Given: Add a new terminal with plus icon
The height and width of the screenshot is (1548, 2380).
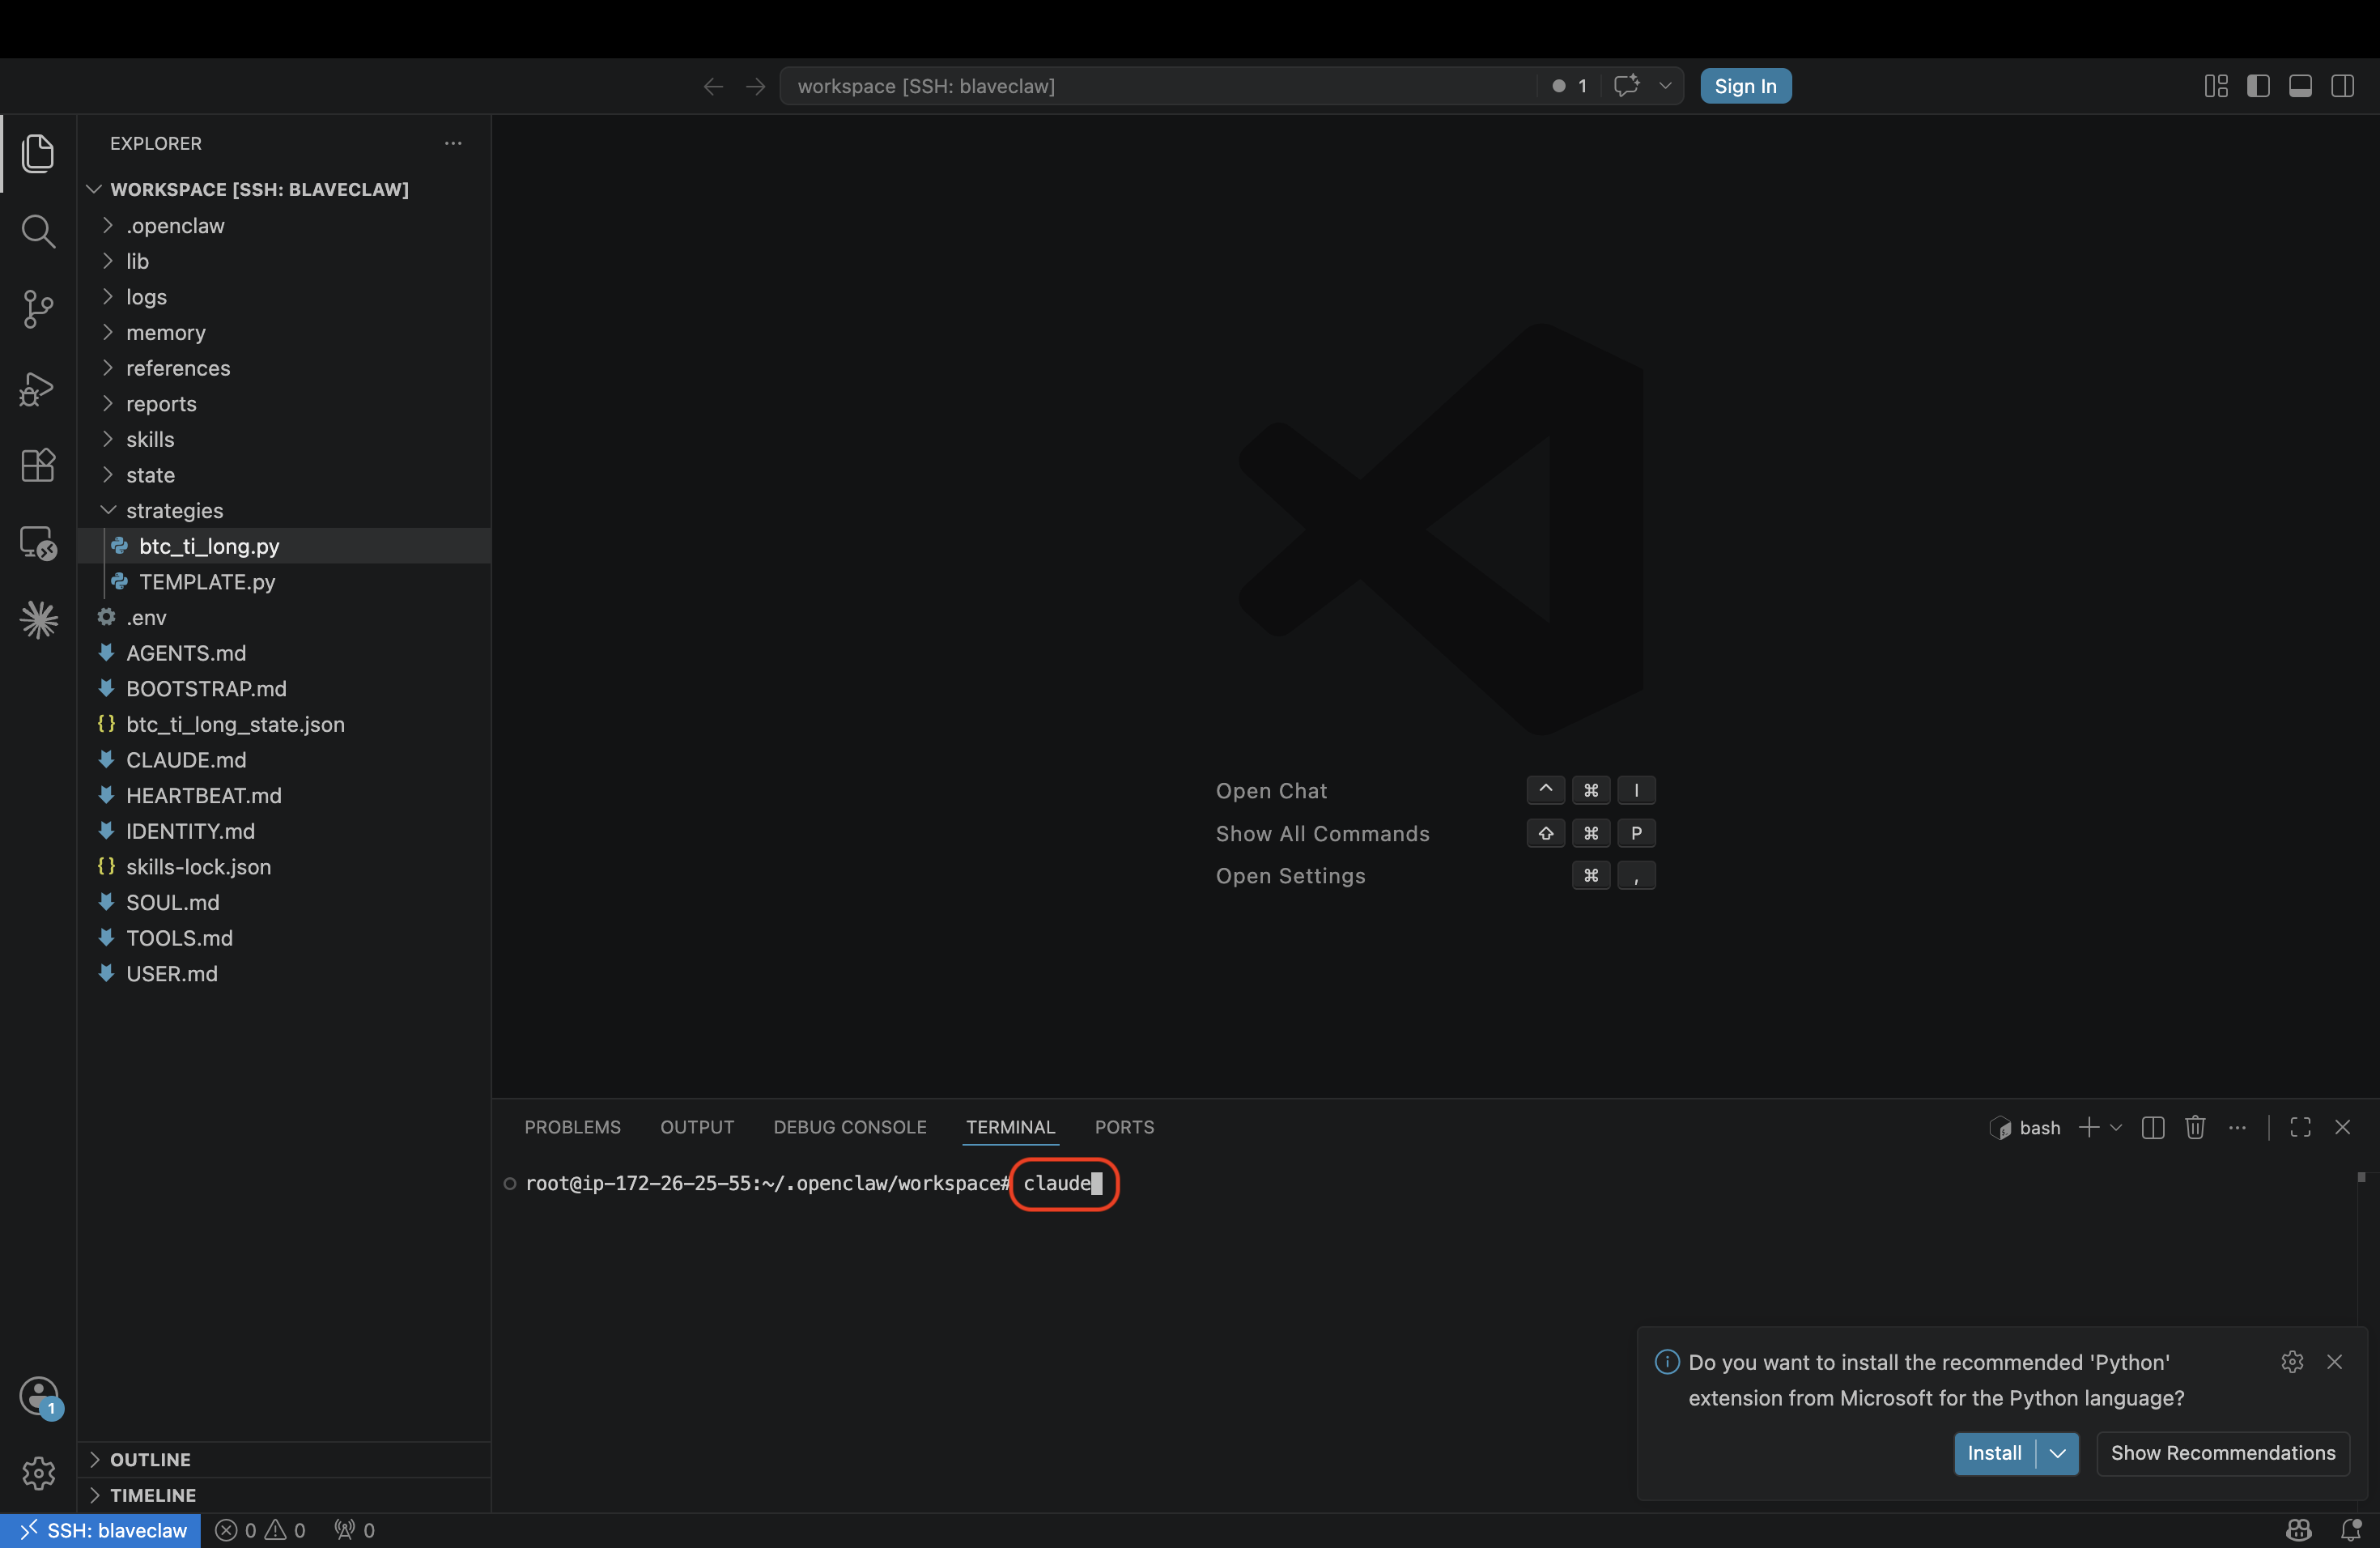Looking at the screenshot, I should click(x=2088, y=1127).
